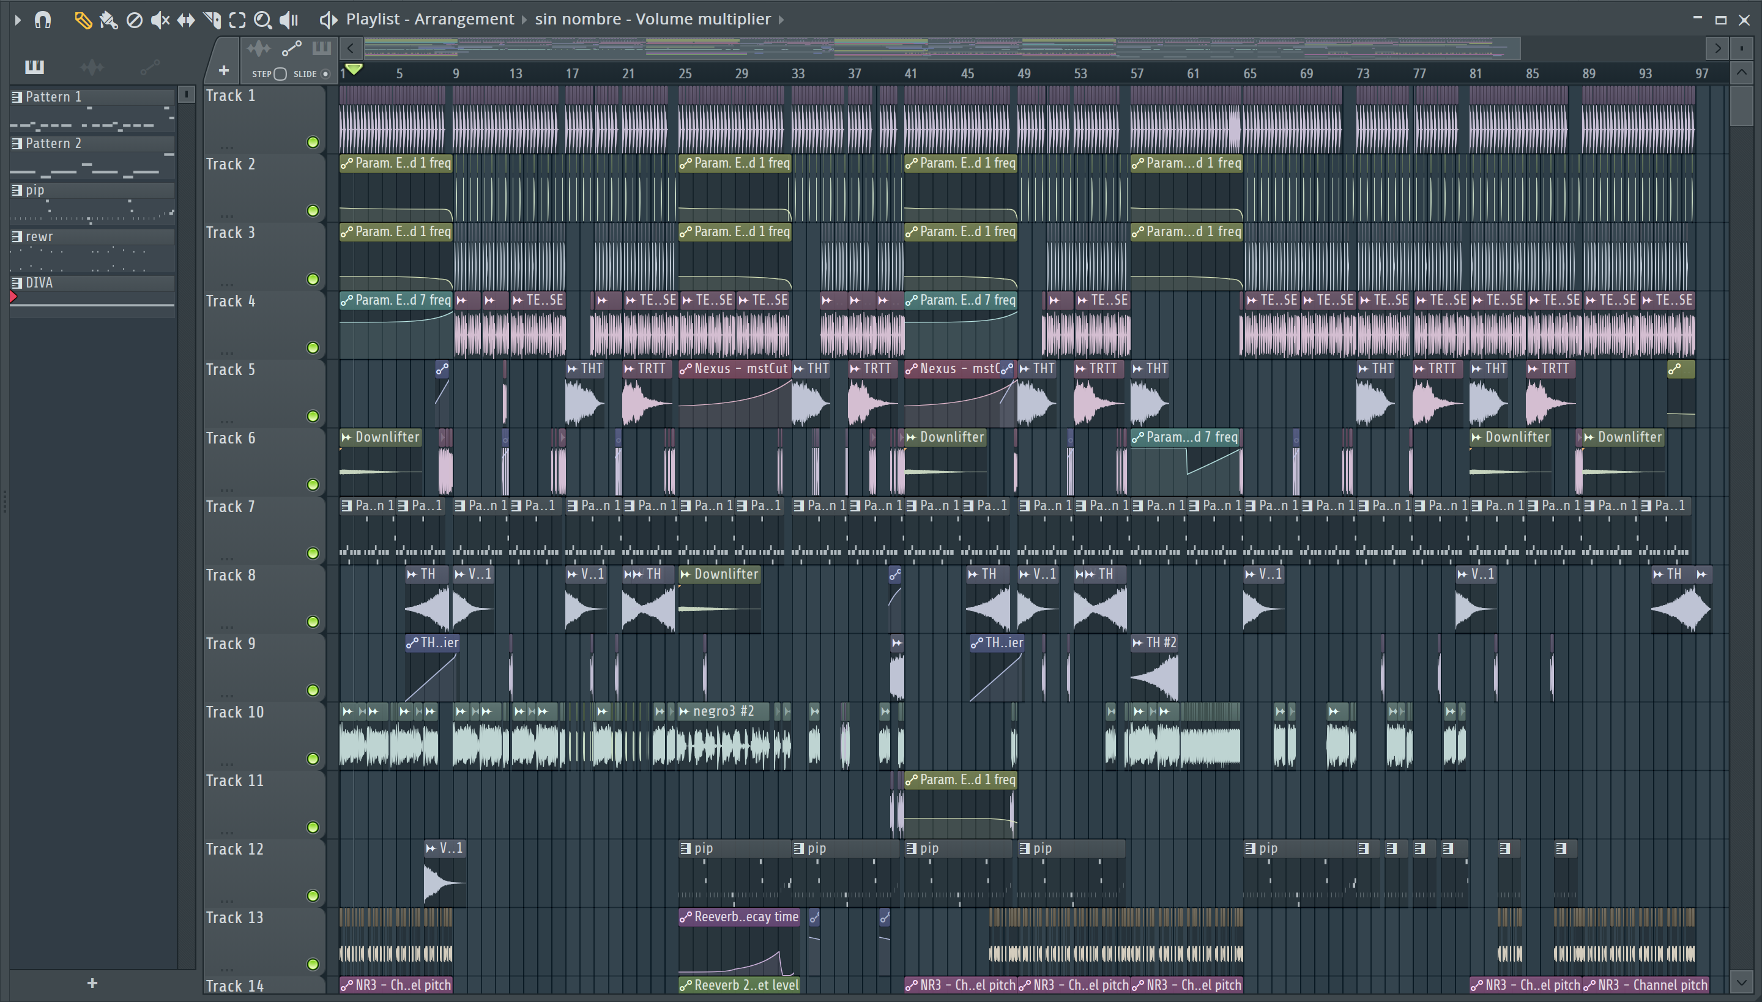The image size is (1762, 1002).
Task: Click the speaker icon beside Playlist title
Action: point(329,20)
